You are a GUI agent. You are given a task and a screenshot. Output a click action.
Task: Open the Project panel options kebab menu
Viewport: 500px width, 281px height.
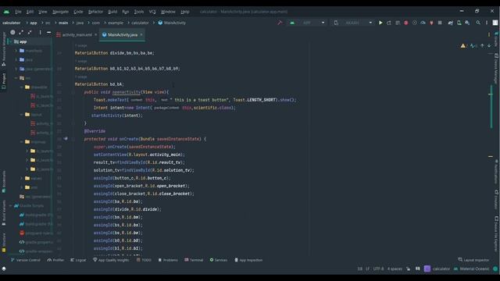tap(40, 32)
